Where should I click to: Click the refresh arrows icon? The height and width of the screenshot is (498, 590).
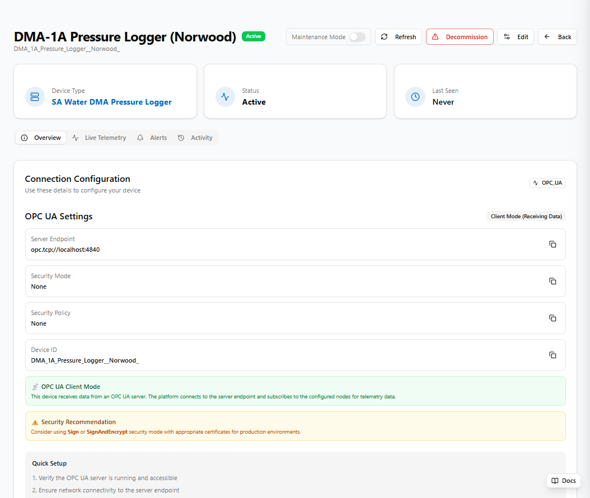point(384,37)
